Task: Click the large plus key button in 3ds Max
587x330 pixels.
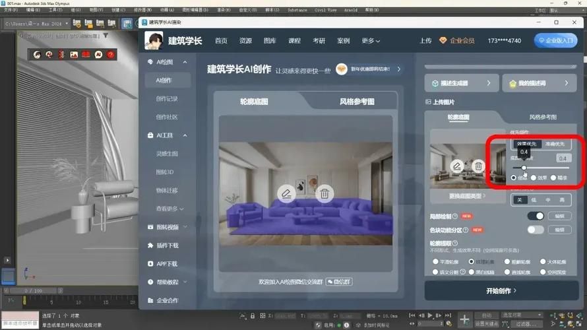Action: coord(464,319)
